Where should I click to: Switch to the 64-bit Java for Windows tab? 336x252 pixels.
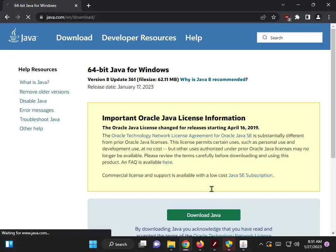(x=41, y=6)
